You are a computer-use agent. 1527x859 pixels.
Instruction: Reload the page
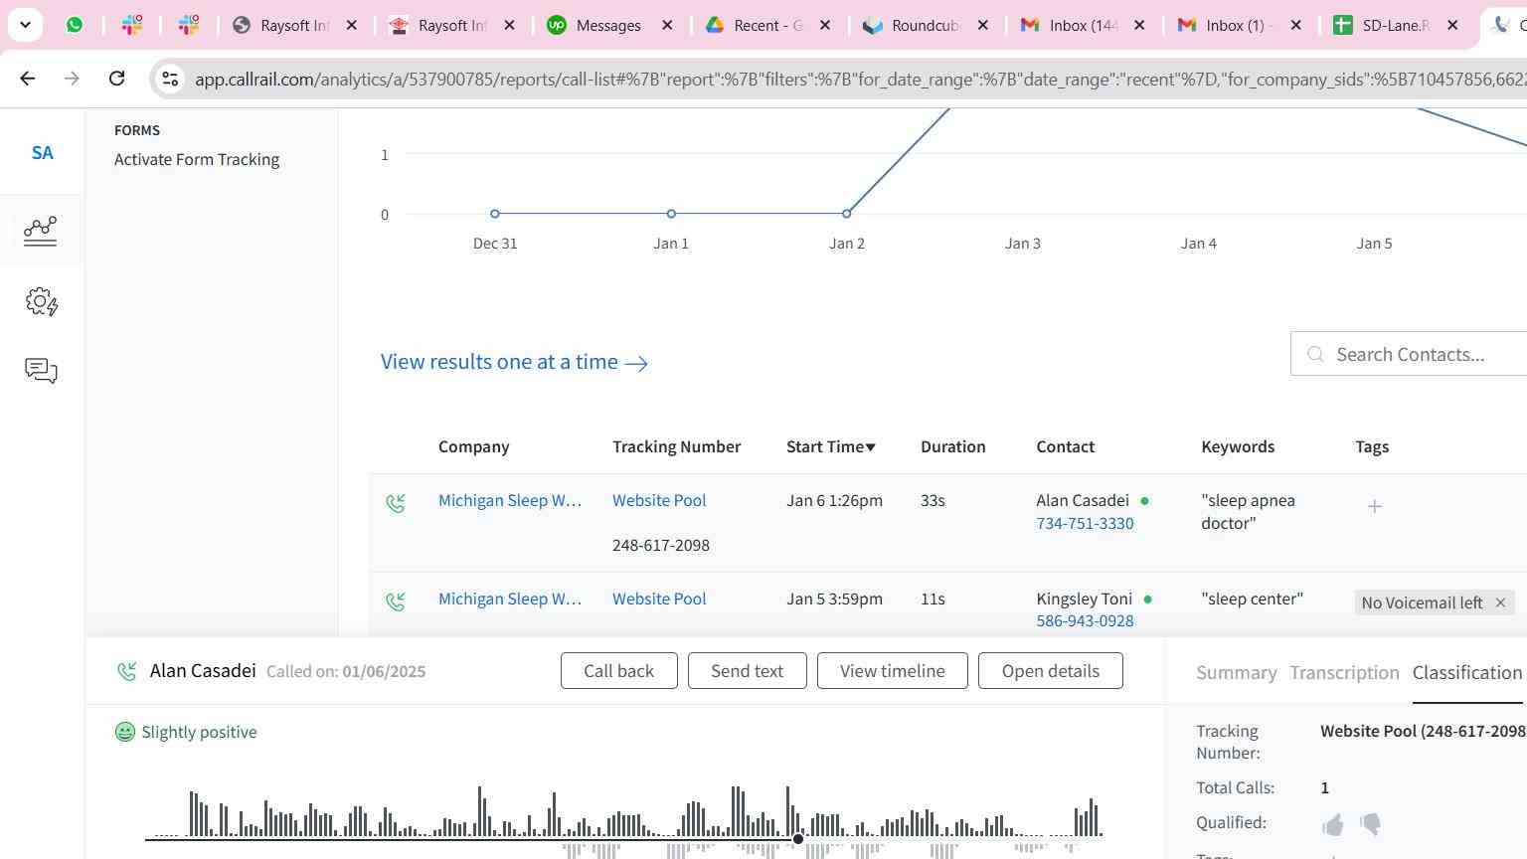[x=116, y=79]
